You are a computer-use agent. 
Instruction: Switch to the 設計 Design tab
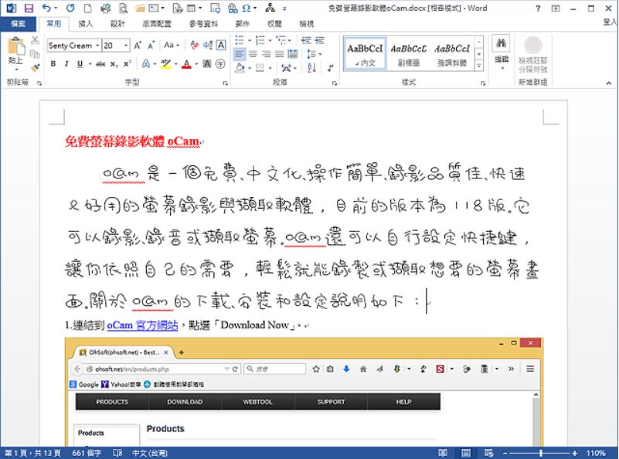pyautogui.click(x=117, y=24)
